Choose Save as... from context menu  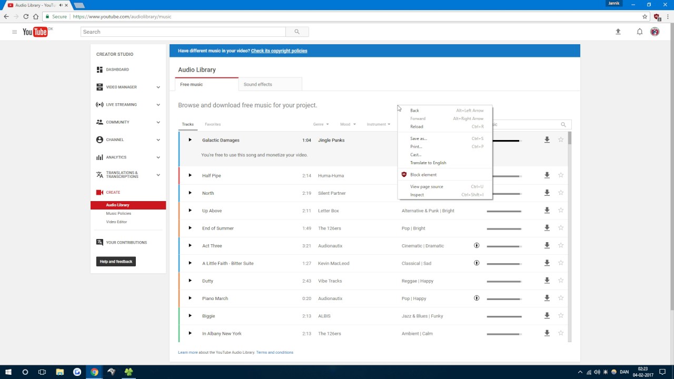445,138
